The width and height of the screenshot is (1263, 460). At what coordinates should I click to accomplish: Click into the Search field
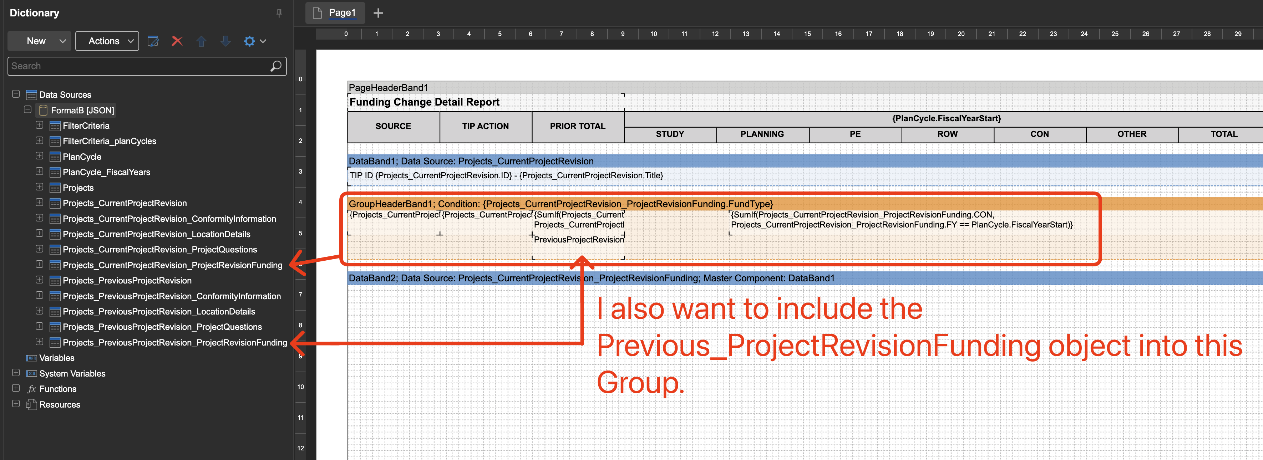coord(147,66)
